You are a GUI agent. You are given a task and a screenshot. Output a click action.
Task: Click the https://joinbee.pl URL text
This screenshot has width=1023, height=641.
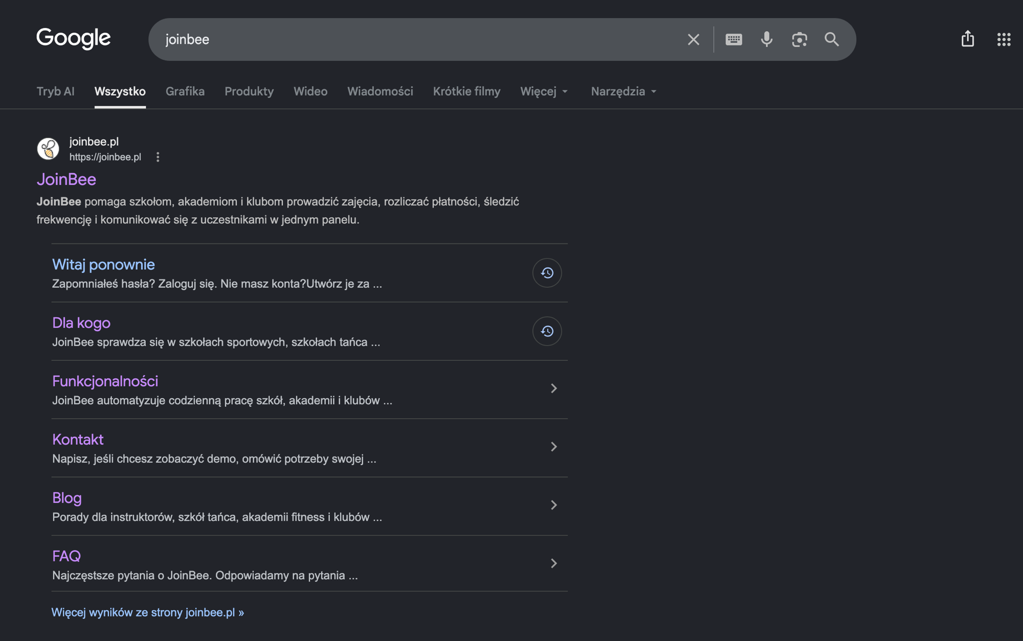point(105,157)
